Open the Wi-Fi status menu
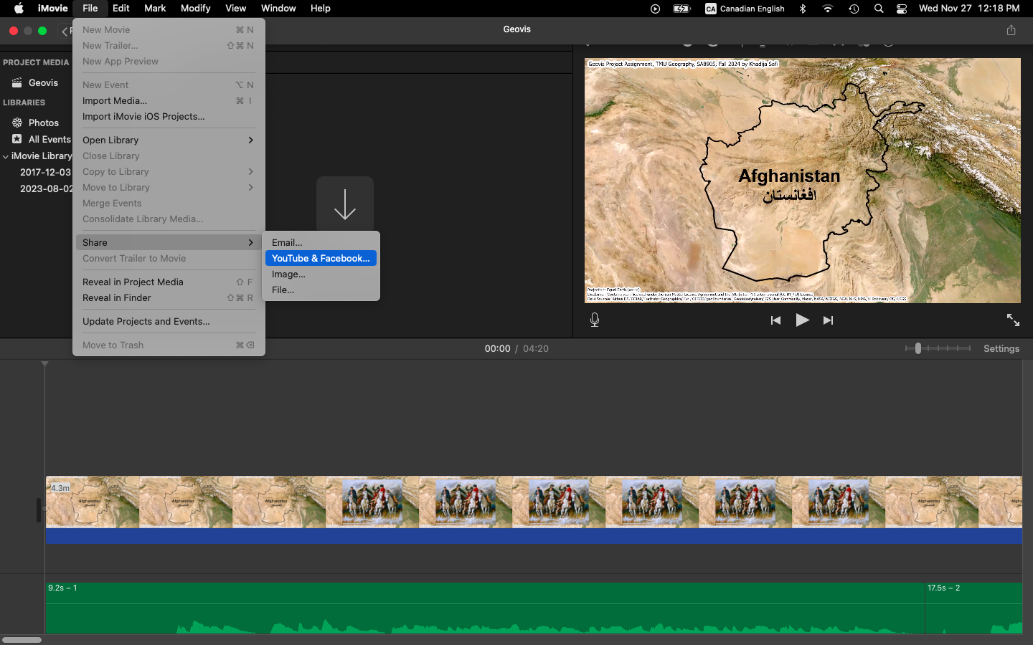This screenshot has width=1033, height=645. [827, 9]
